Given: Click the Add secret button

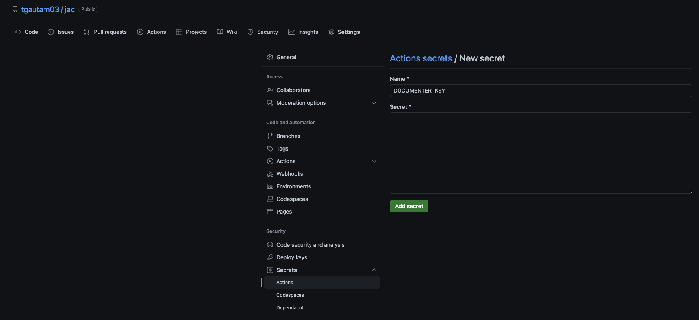Looking at the screenshot, I should pos(409,206).
